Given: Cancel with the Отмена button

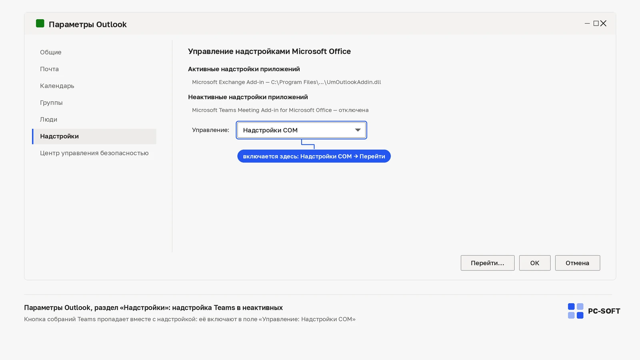Looking at the screenshot, I should pos(577,263).
